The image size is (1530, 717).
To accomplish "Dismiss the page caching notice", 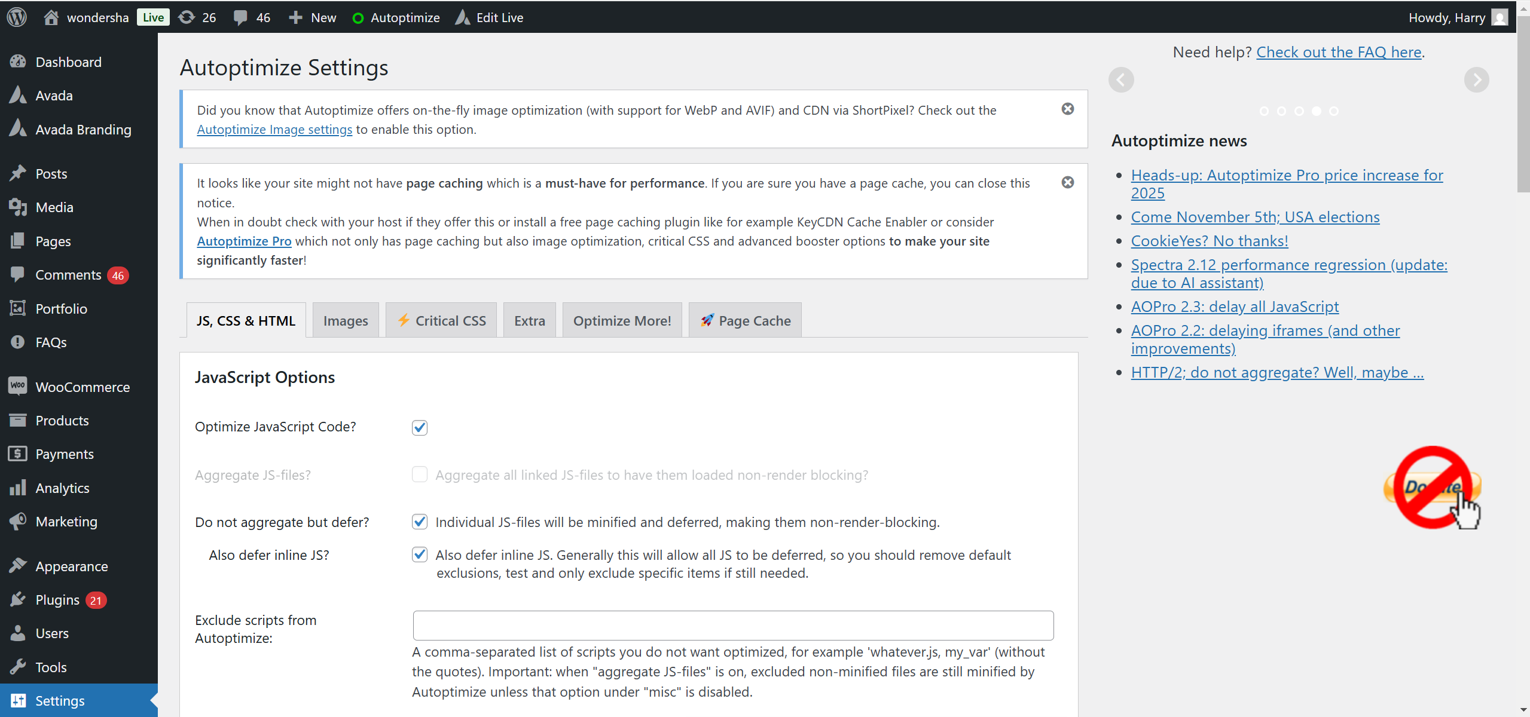I will click(x=1067, y=182).
